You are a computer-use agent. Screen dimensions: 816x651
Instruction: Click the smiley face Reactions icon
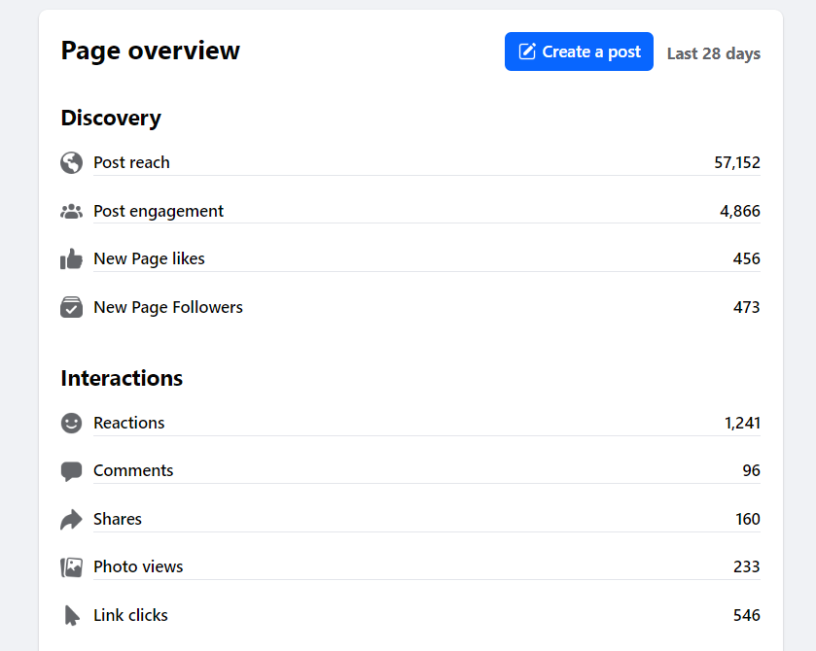pyautogui.click(x=71, y=423)
